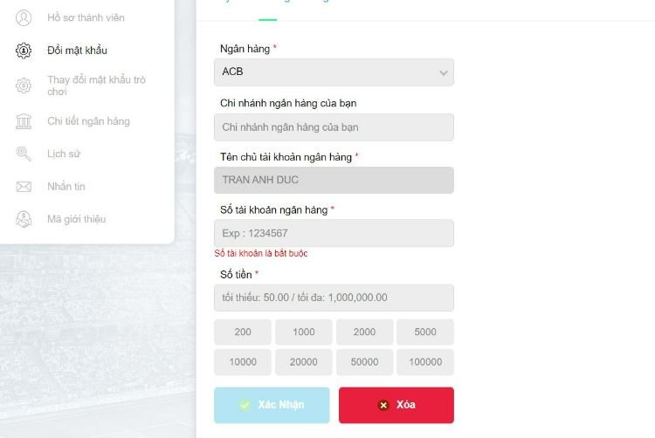Open the Nhắn tin envelope icon
The height and width of the screenshot is (438, 655).
(24, 187)
